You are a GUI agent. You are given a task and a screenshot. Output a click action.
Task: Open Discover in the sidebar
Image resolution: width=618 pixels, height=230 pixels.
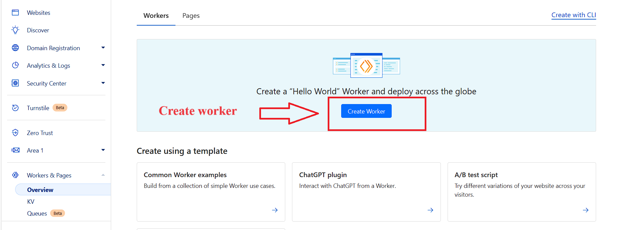[38, 30]
